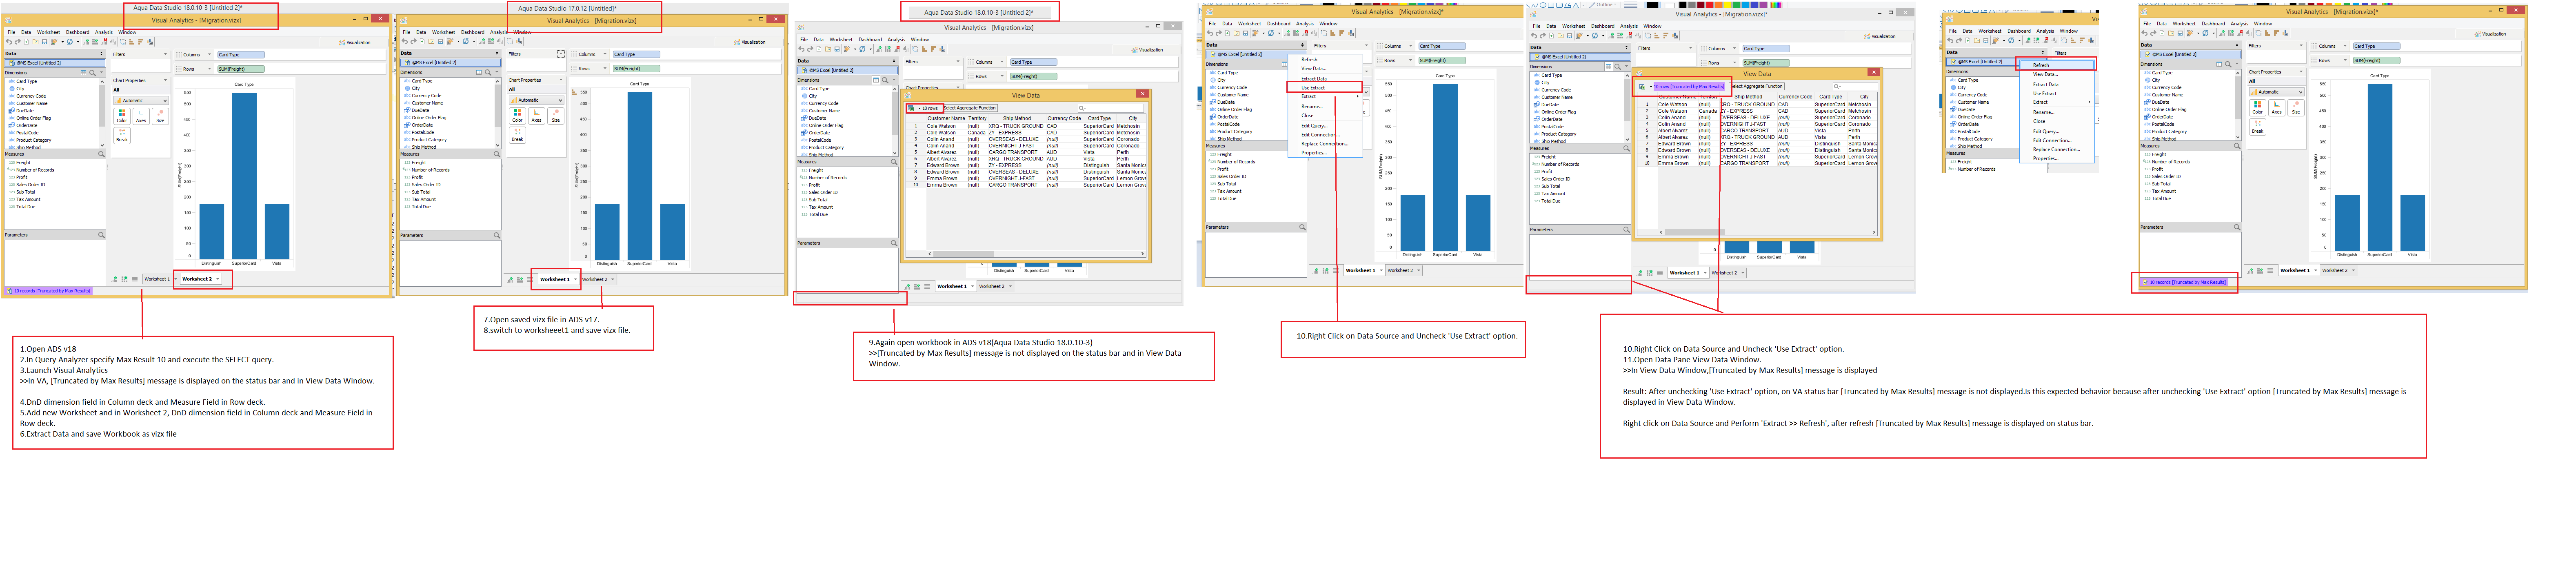Screen dimensions: 2576x575
Task: Click checked 10 records status outlined in red
Action: [2188, 282]
